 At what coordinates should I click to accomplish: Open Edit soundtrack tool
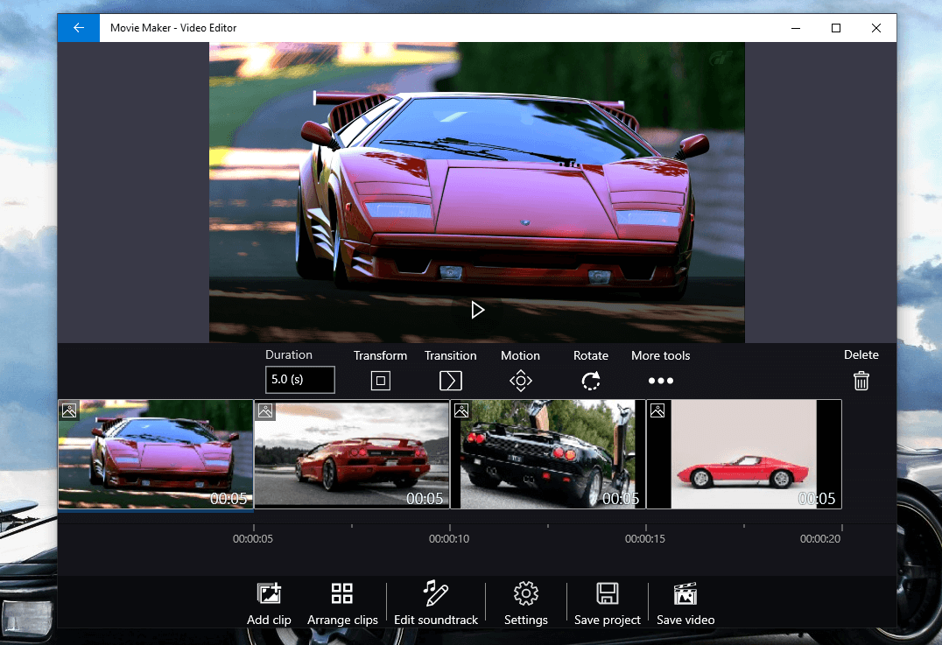[x=436, y=594]
